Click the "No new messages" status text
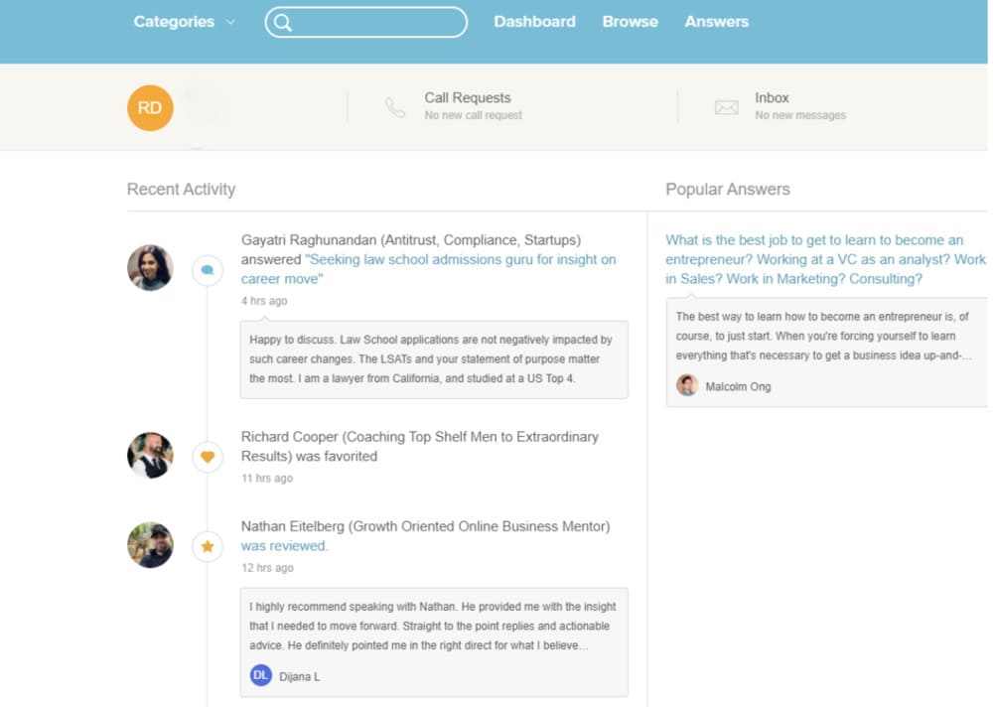 [799, 115]
